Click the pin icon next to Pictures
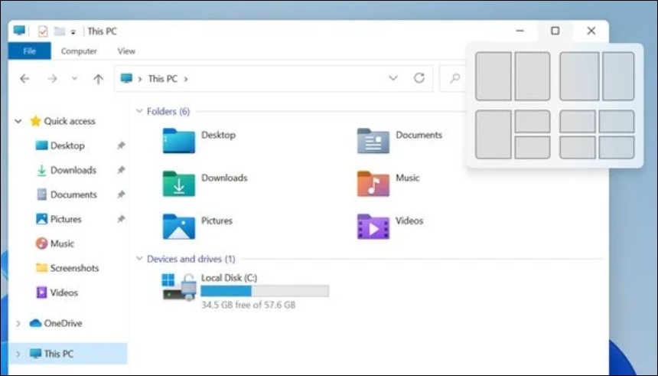658x376 pixels. click(121, 219)
